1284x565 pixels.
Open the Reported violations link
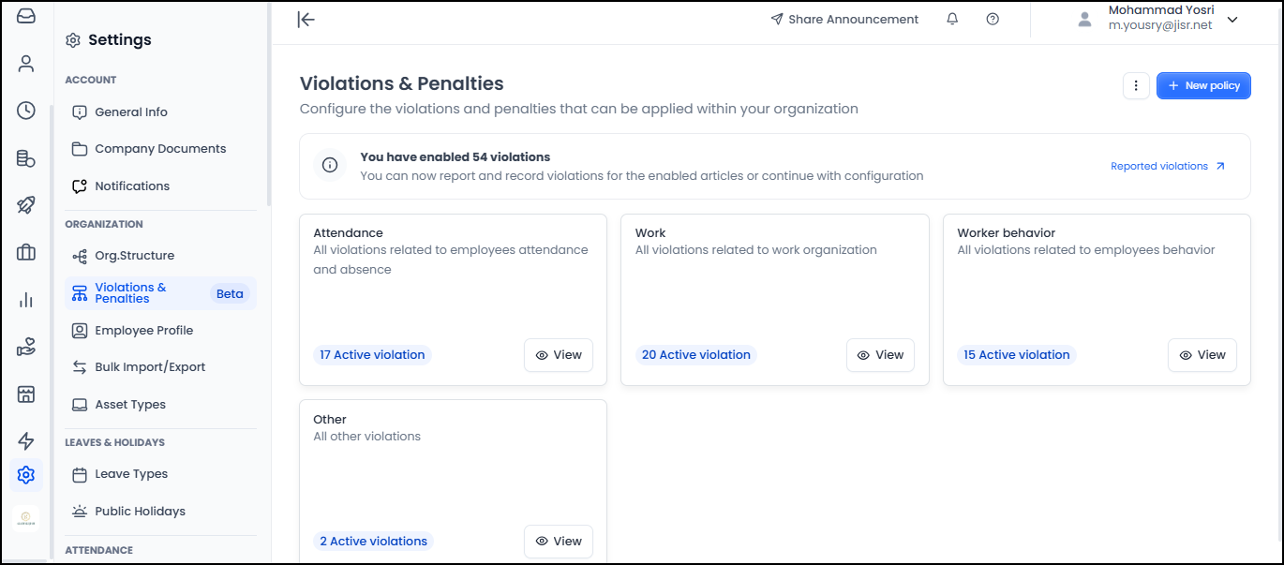pyautogui.click(x=1167, y=167)
